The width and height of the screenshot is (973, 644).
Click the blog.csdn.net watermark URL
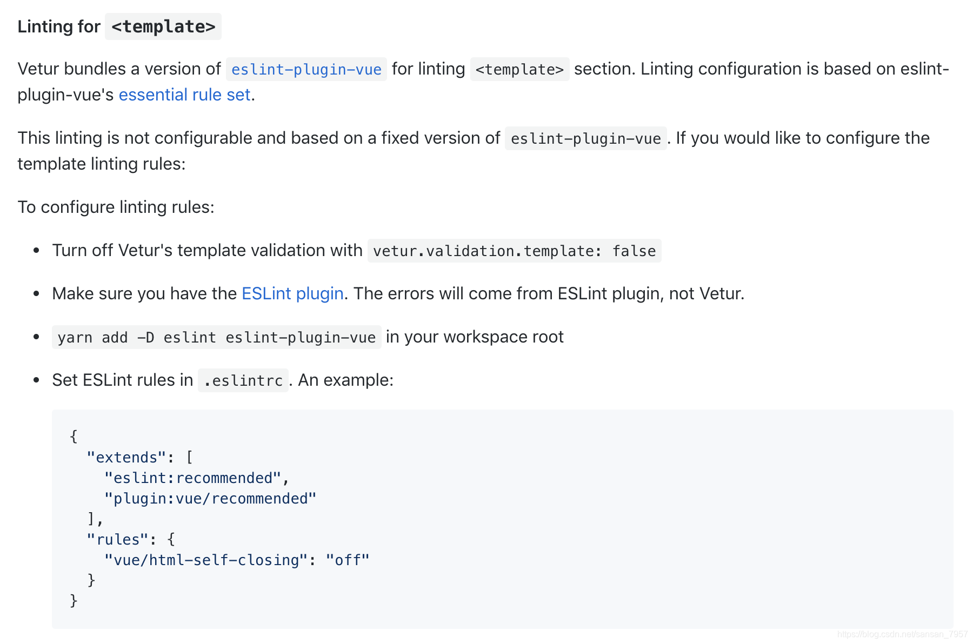902,634
